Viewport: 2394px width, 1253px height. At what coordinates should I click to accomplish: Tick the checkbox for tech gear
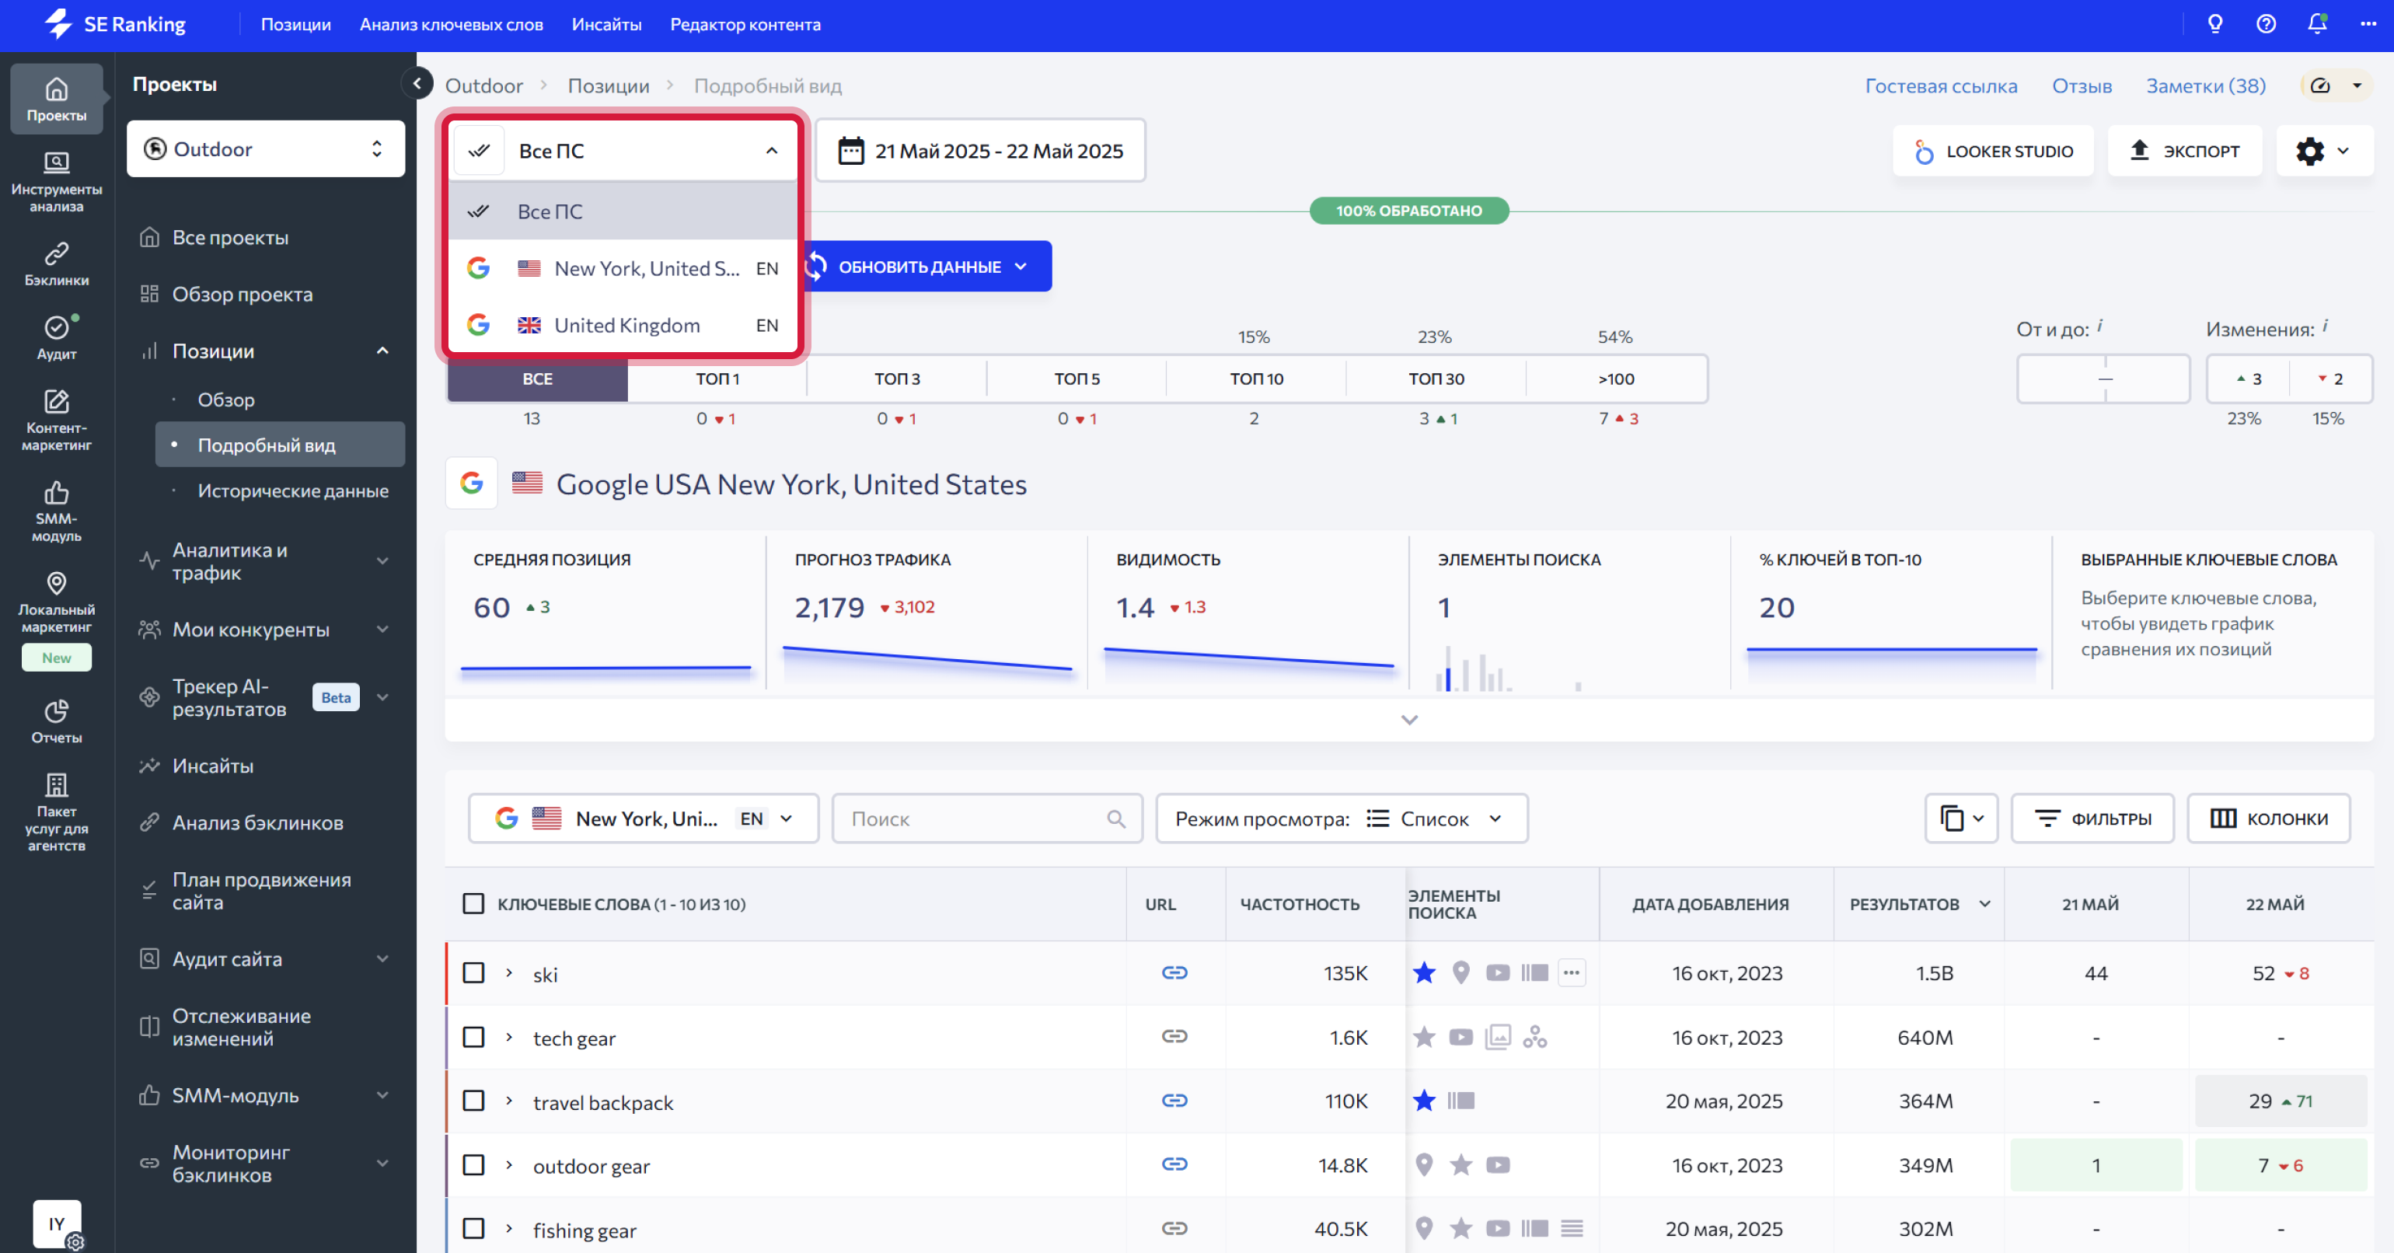click(474, 1038)
